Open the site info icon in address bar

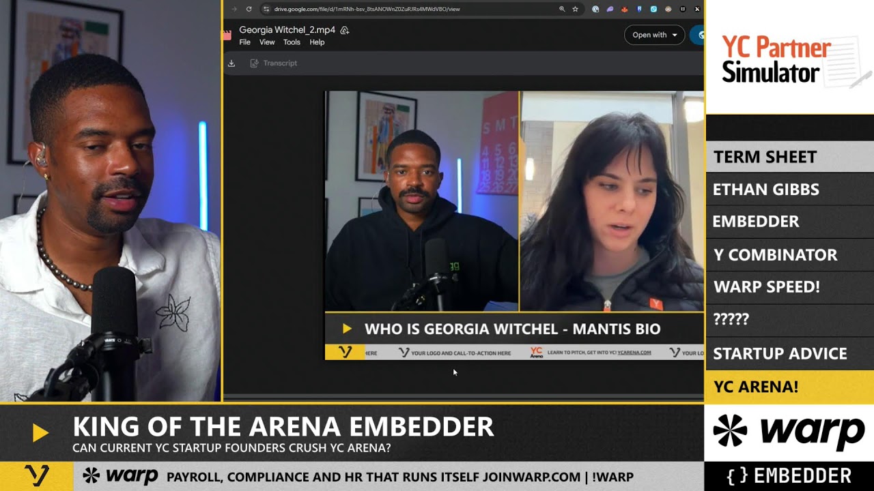point(266,9)
